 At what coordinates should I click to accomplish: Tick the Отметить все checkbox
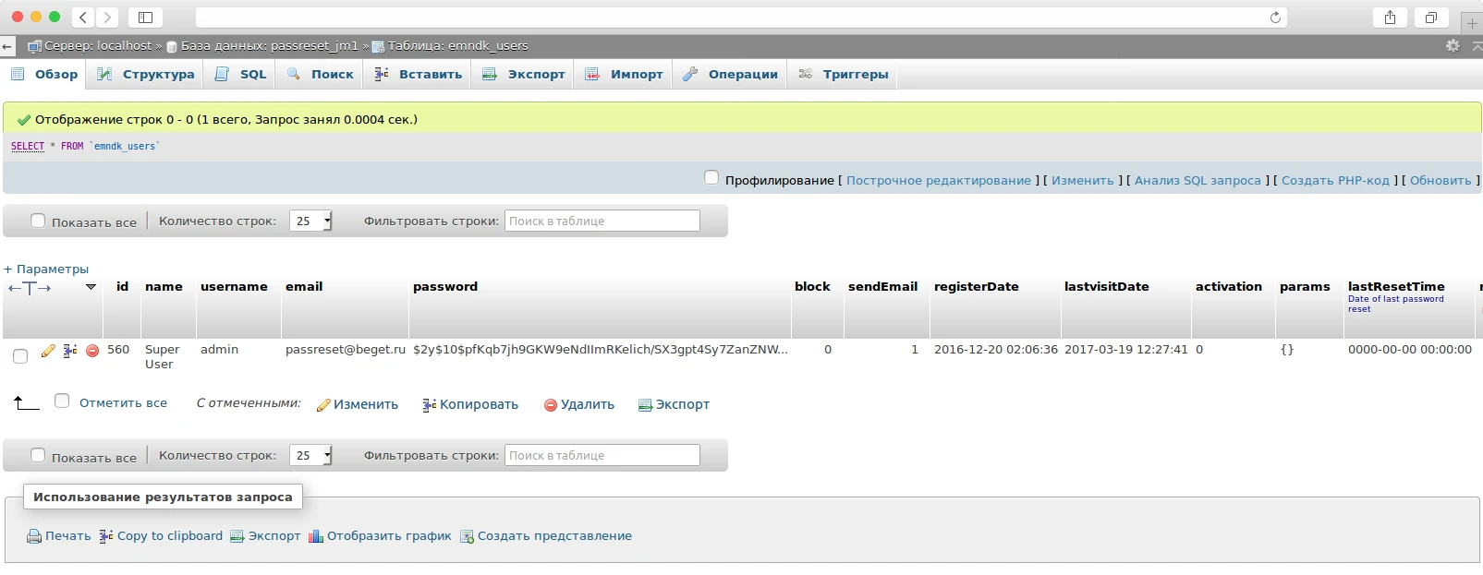pyautogui.click(x=62, y=401)
